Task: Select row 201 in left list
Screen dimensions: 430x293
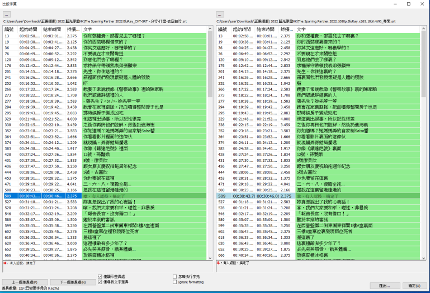Action: click(x=105, y=71)
